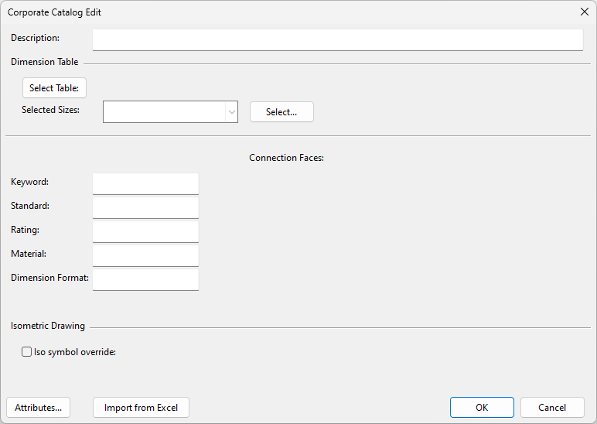Click Import from Excel button
Viewport: 597px width, 424px height.
(x=141, y=408)
